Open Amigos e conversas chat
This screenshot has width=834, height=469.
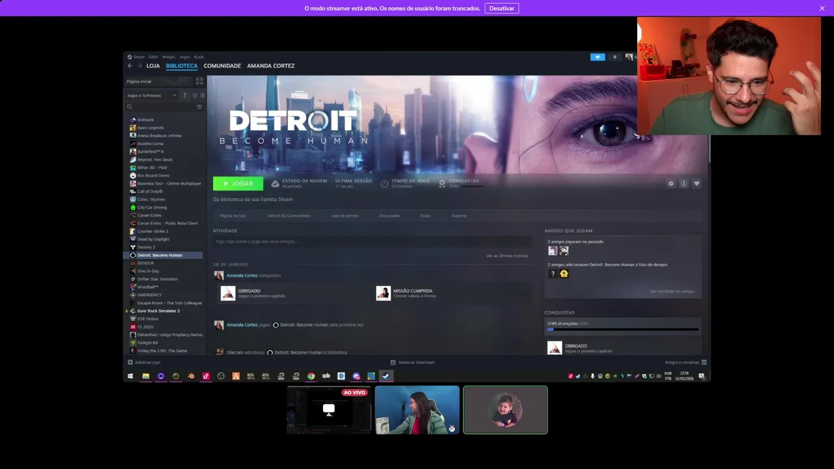pyautogui.click(x=685, y=362)
